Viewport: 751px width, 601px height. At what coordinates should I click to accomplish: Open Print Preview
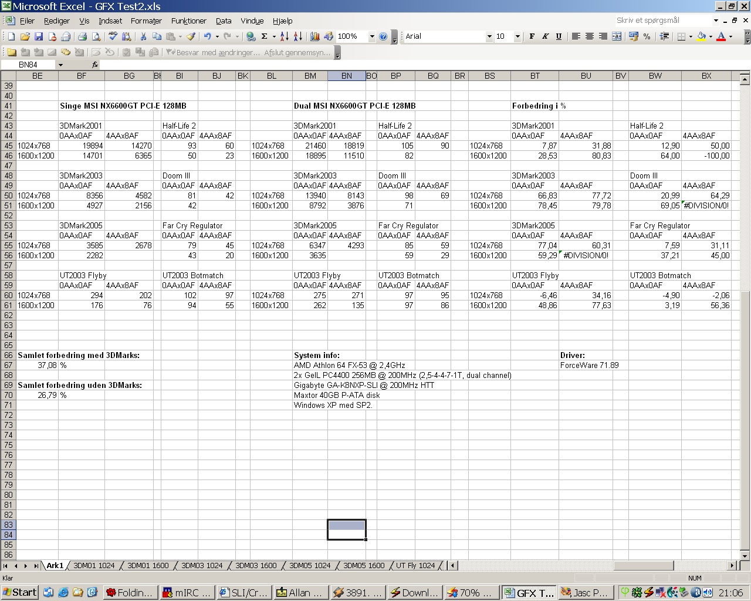96,36
